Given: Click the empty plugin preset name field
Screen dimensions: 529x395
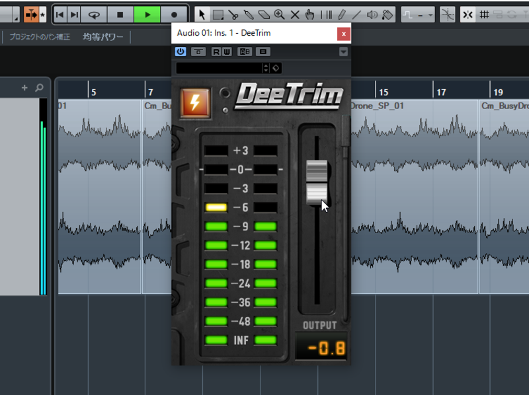Looking at the screenshot, I should tap(219, 68).
